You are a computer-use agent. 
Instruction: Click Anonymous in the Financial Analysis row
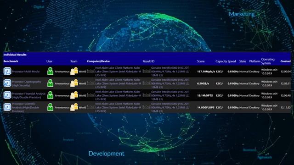point(62,95)
